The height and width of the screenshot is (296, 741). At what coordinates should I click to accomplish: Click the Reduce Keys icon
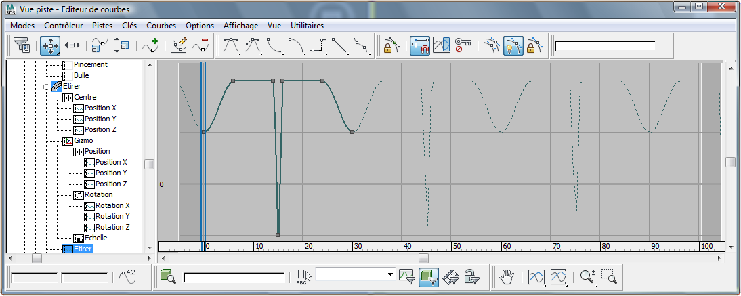coord(200,45)
